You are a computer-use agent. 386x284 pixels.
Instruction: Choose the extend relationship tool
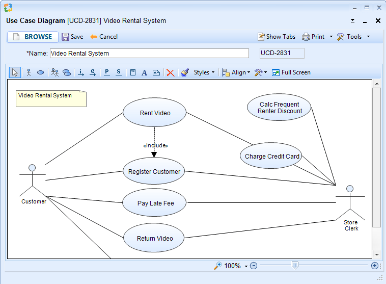[93, 72]
